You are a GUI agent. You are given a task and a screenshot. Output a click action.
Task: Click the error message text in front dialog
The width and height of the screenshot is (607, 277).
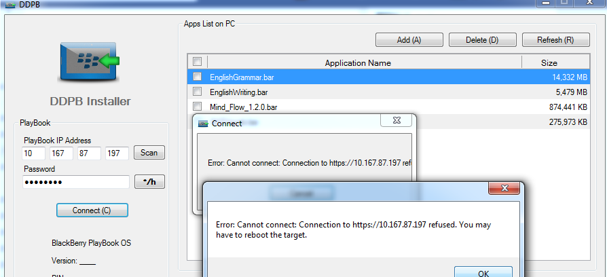point(354,229)
